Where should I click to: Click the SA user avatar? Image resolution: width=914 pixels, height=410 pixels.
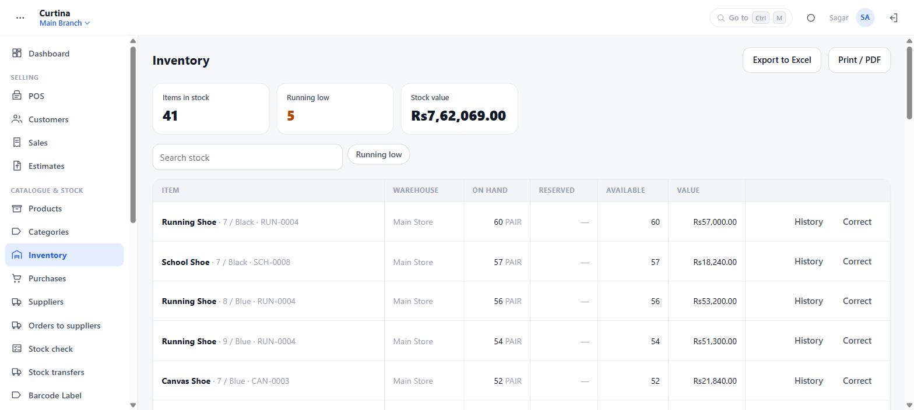pyautogui.click(x=865, y=18)
